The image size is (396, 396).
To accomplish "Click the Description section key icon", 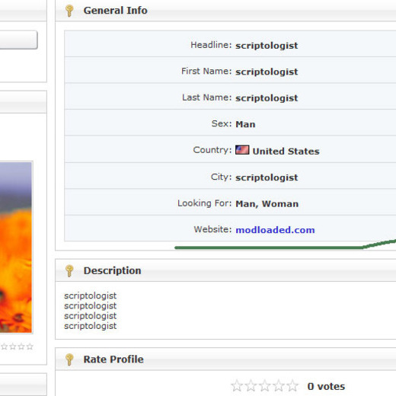I will 69,271.
